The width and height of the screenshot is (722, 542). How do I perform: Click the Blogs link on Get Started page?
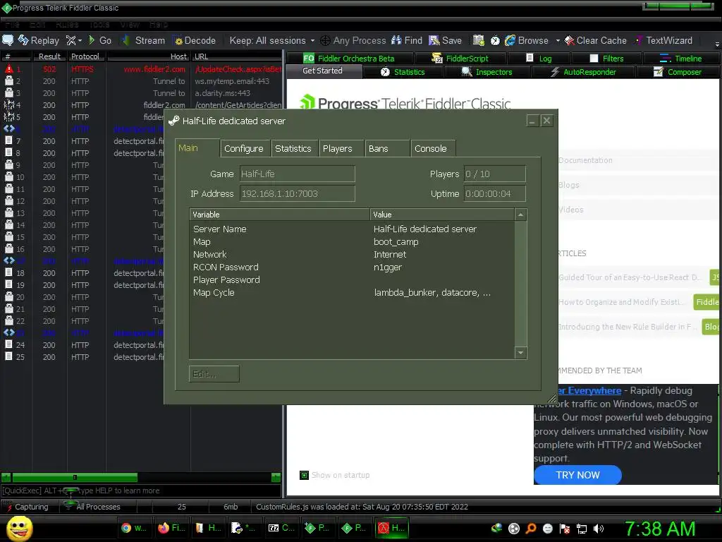pos(569,185)
